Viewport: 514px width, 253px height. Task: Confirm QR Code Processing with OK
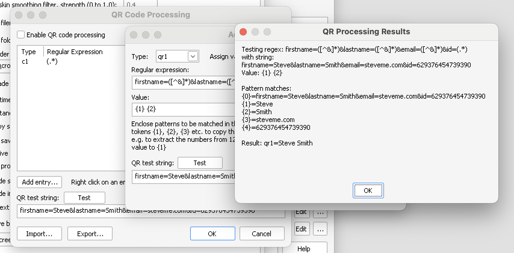point(212,234)
